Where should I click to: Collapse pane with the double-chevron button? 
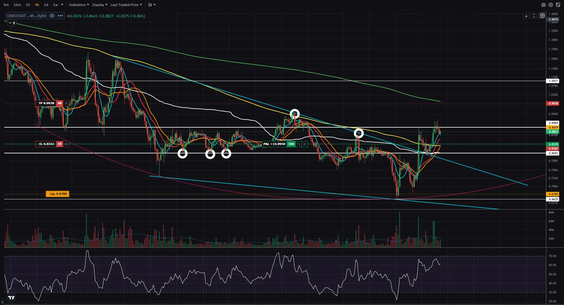(534, 16)
